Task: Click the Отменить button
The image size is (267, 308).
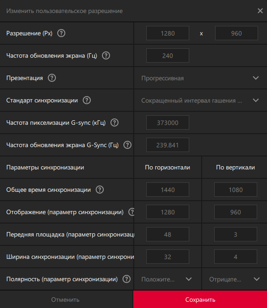Action: 66,300
